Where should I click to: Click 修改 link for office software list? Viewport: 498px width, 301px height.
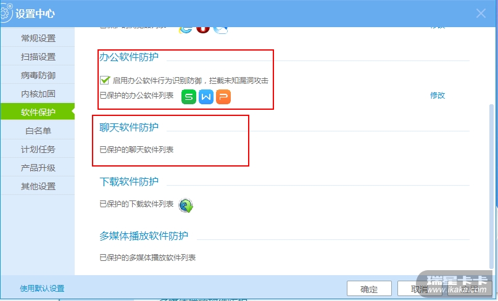(x=438, y=95)
